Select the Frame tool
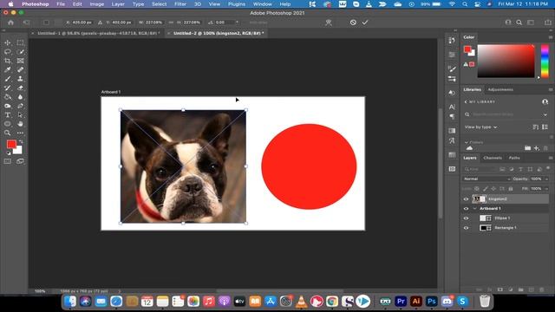This screenshot has width=555, height=312. click(x=20, y=61)
